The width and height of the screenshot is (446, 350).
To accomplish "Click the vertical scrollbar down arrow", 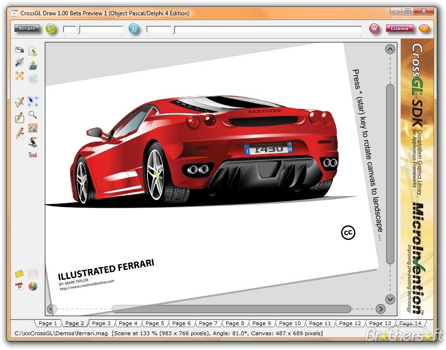I will (390, 299).
